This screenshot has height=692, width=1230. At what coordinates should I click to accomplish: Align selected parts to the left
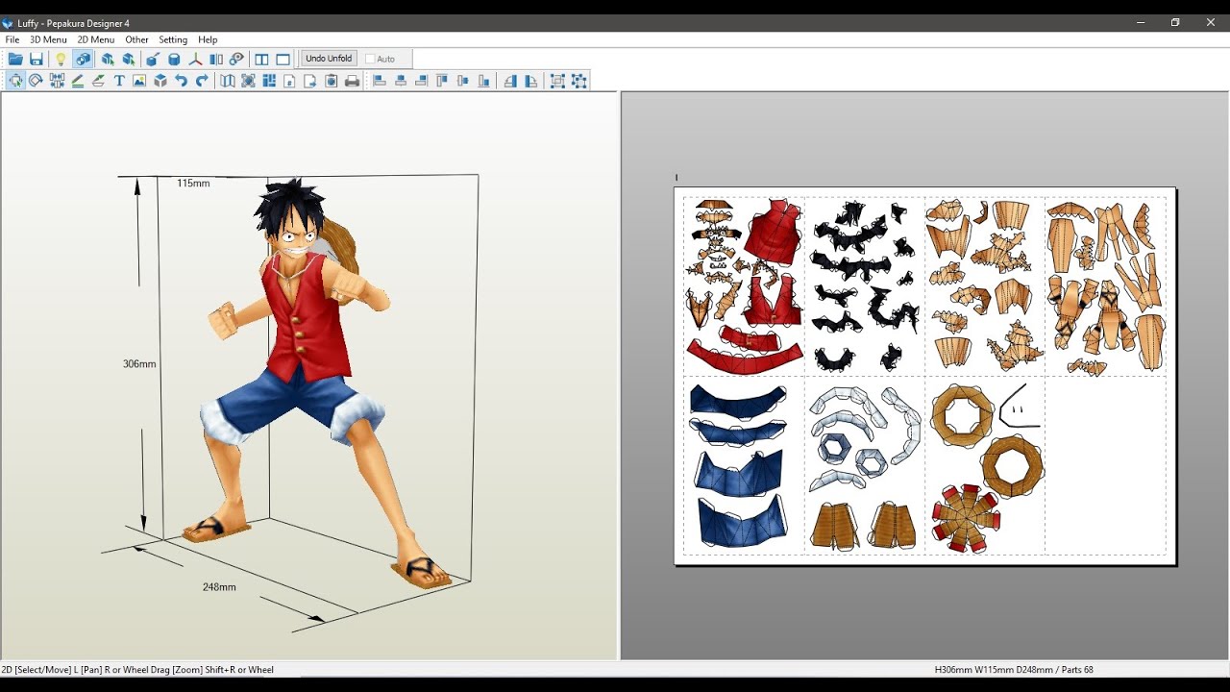point(380,81)
